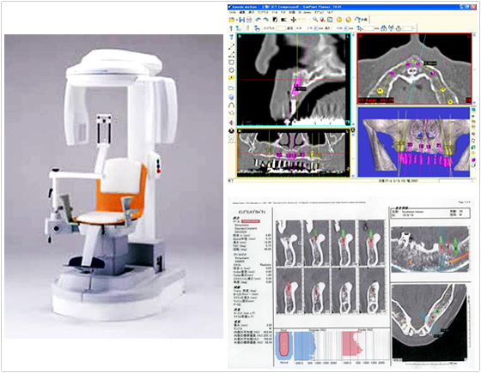Click the Undo arrow in the toolbar
The image size is (481, 373).
[x=259, y=20]
